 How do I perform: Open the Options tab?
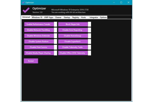point(103,17)
